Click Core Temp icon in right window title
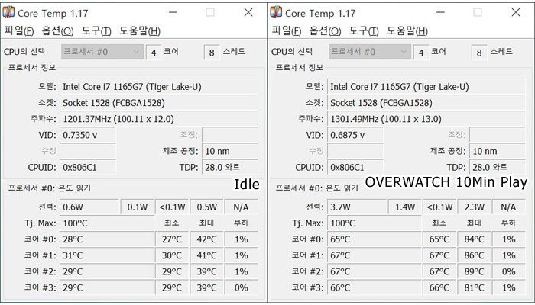This screenshot has width=535, height=305. click(x=276, y=12)
